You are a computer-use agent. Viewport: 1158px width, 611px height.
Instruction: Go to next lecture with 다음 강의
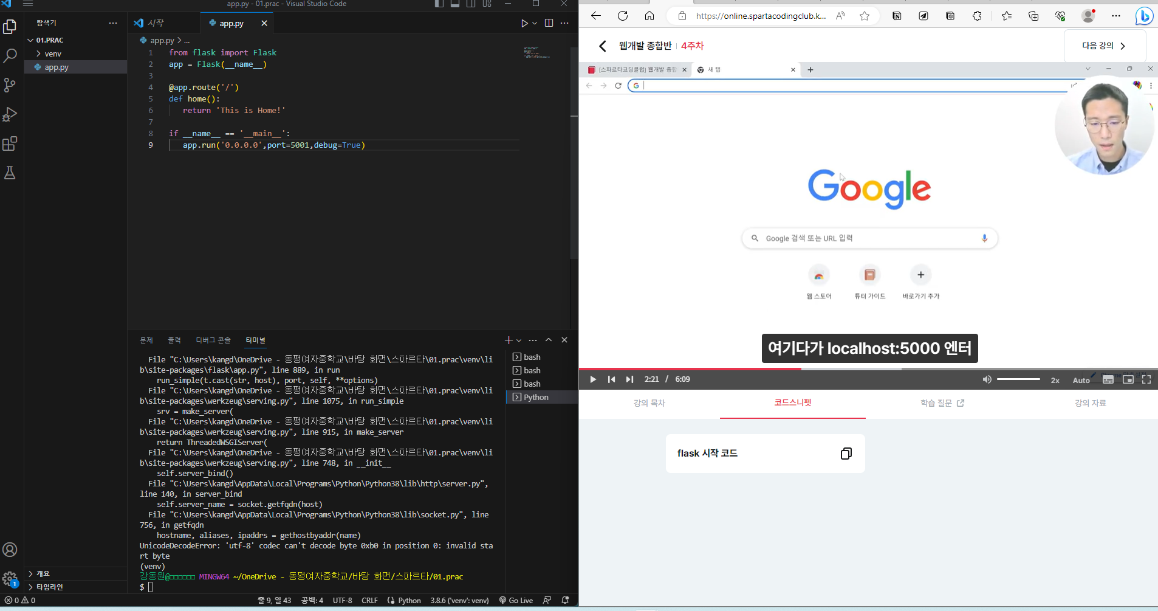tap(1104, 46)
